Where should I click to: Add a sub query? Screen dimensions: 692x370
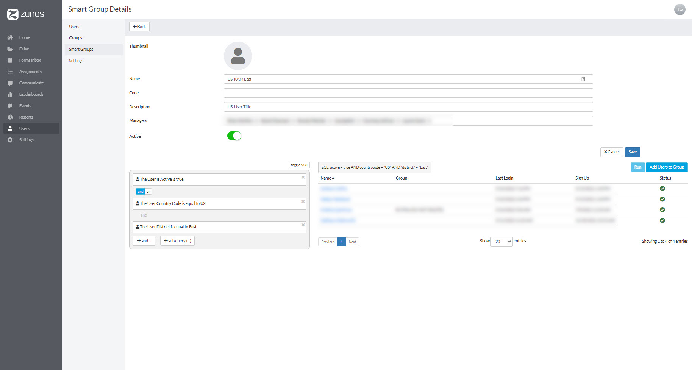point(177,241)
